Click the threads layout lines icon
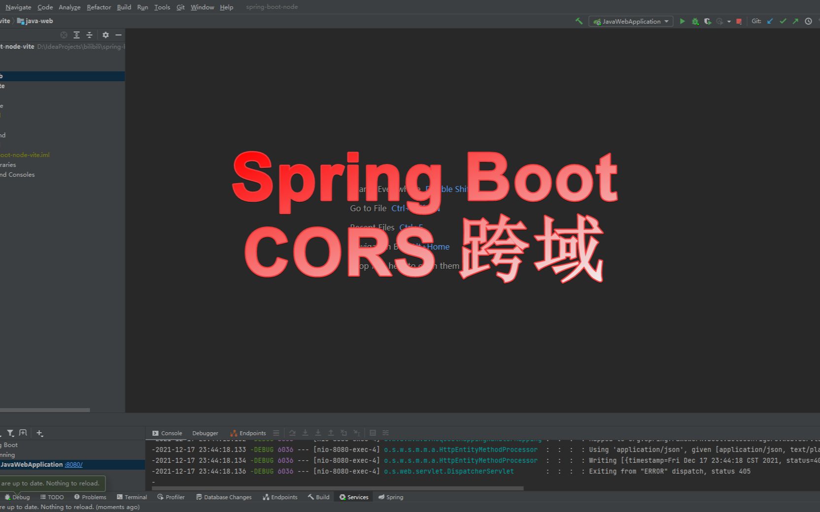The height and width of the screenshot is (512, 820). (276, 433)
